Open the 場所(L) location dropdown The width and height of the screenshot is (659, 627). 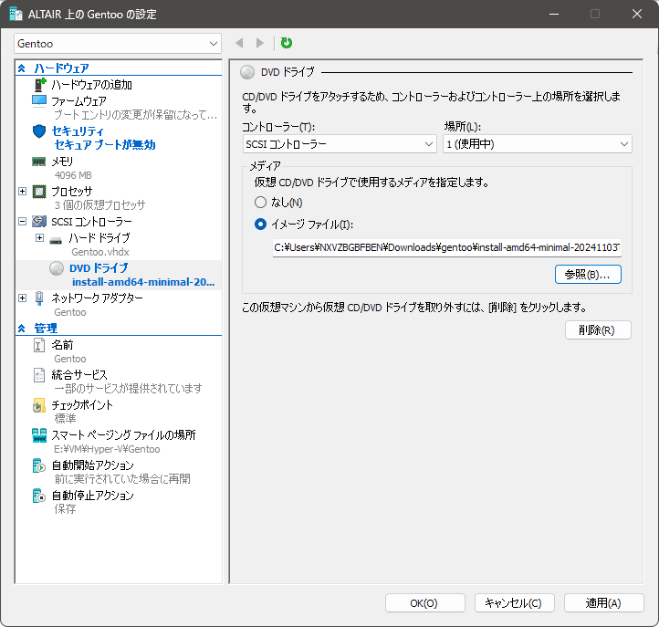(x=538, y=144)
